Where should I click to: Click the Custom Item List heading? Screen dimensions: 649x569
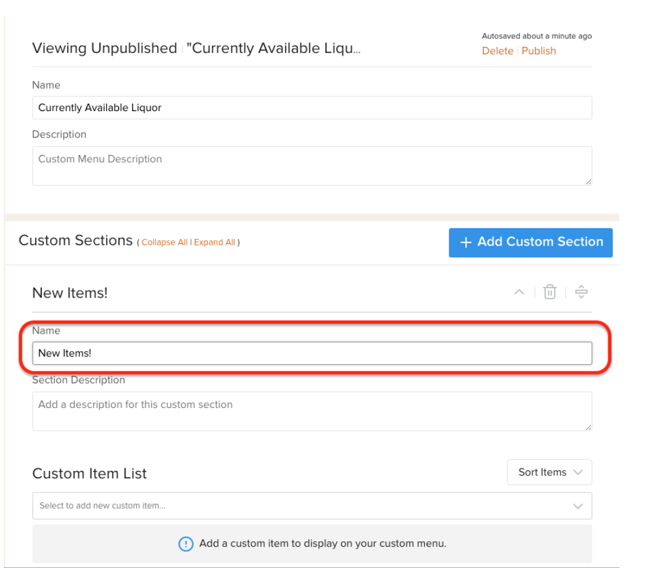[89, 473]
